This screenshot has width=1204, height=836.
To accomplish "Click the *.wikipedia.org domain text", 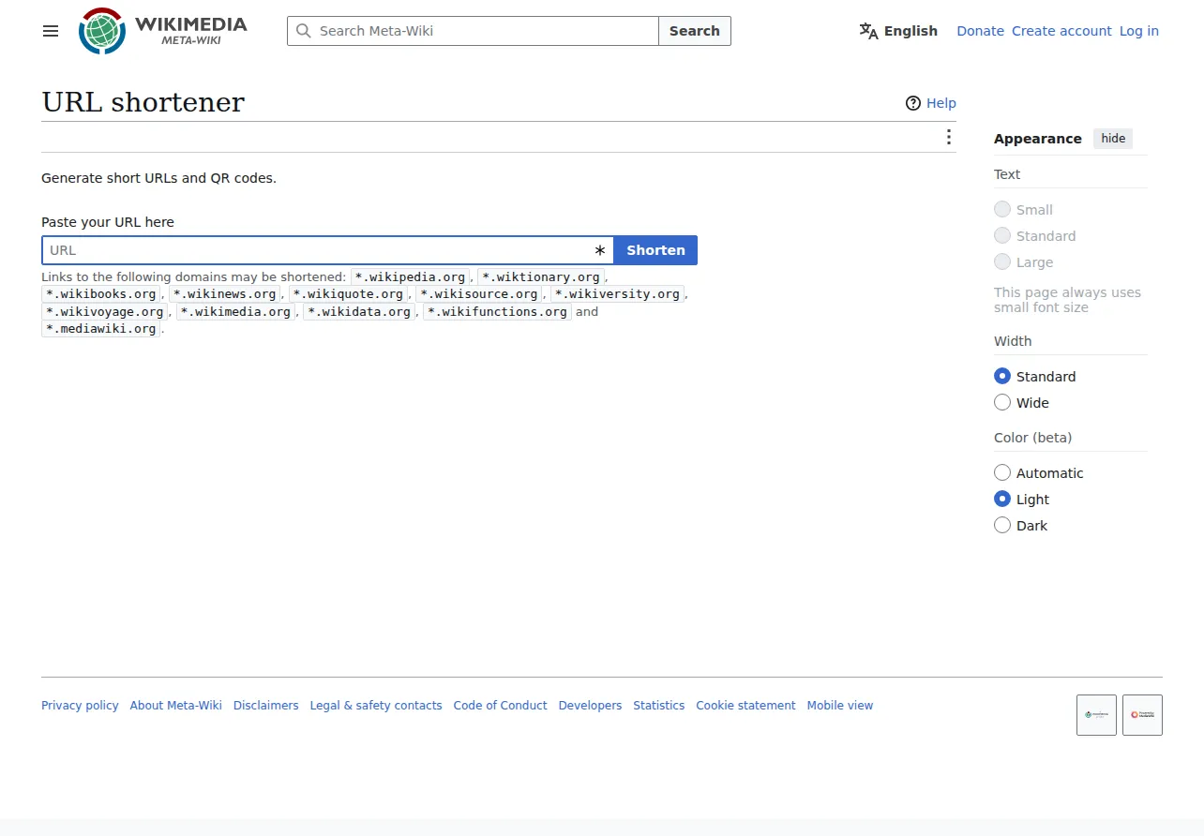I will point(411,277).
